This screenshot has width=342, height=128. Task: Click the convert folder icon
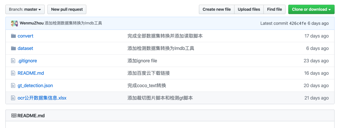click(13, 36)
